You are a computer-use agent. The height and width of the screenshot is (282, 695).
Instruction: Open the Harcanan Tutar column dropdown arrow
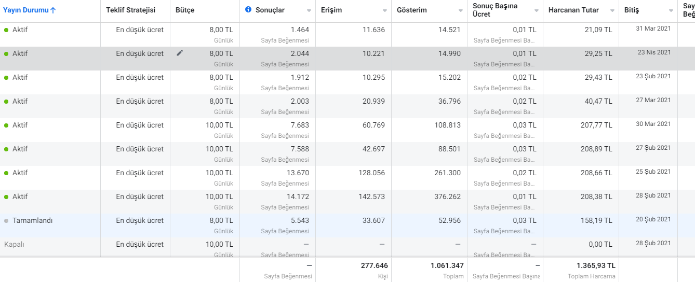point(612,11)
